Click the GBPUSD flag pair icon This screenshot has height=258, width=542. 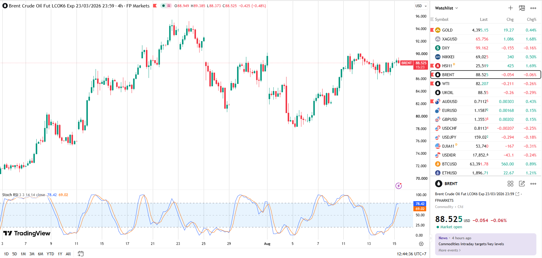pyautogui.click(x=438, y=119)
